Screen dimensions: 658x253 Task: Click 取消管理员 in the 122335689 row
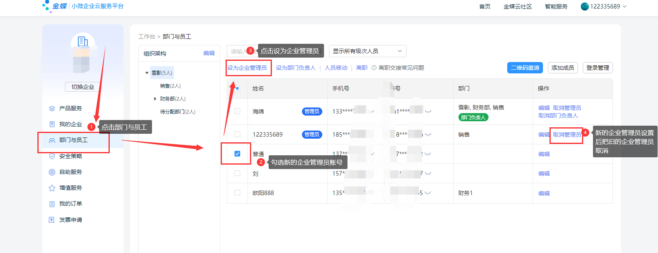(x=567, y=135)
